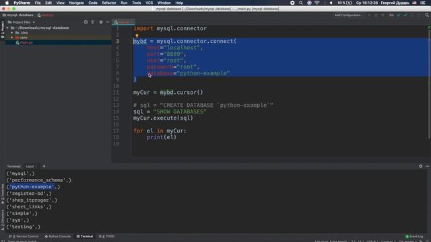Screen dimensions: 431x242
Task: Click the screen recording indicator icon
Action: click(292, 3)
